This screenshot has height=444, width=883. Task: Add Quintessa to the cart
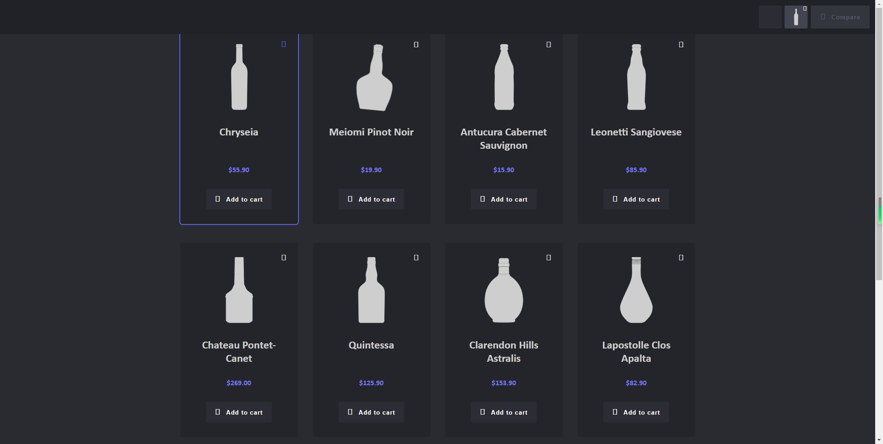(371, 412)
